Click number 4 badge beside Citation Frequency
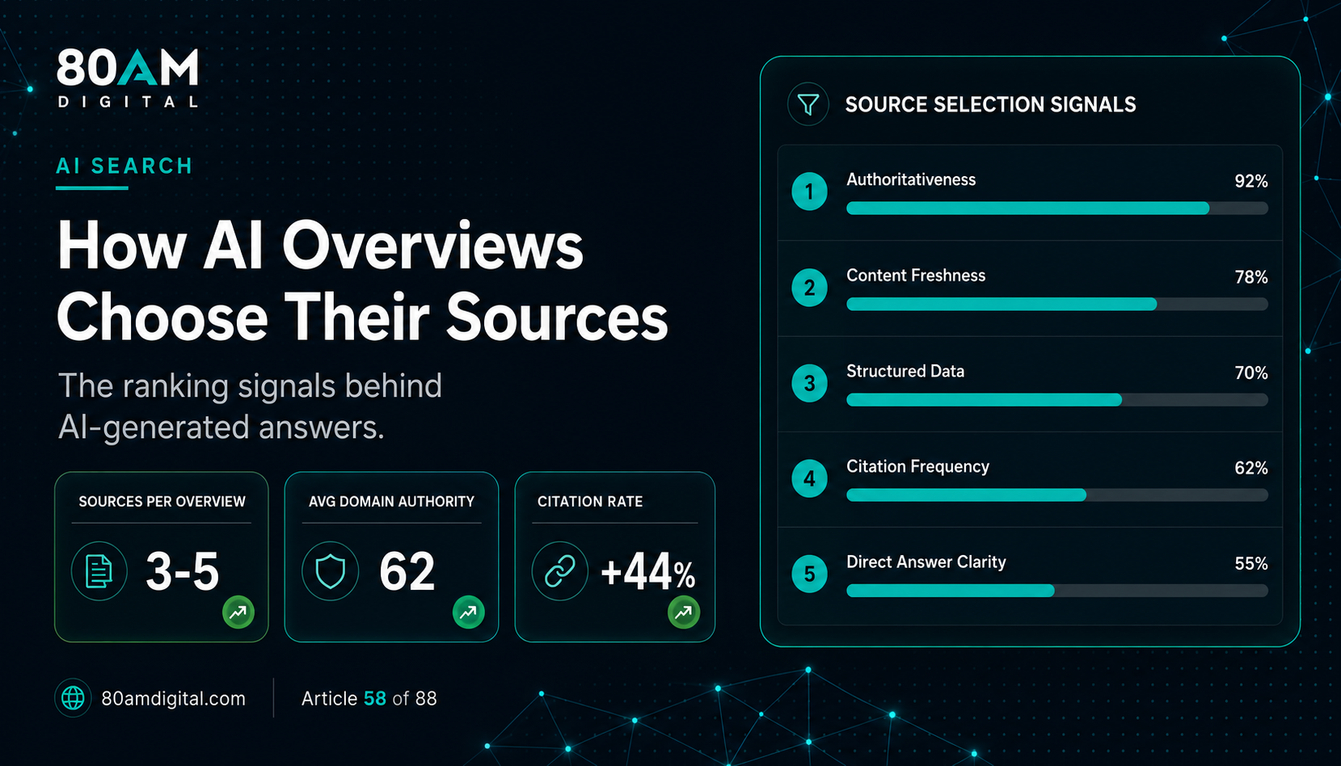 [809, 478]
